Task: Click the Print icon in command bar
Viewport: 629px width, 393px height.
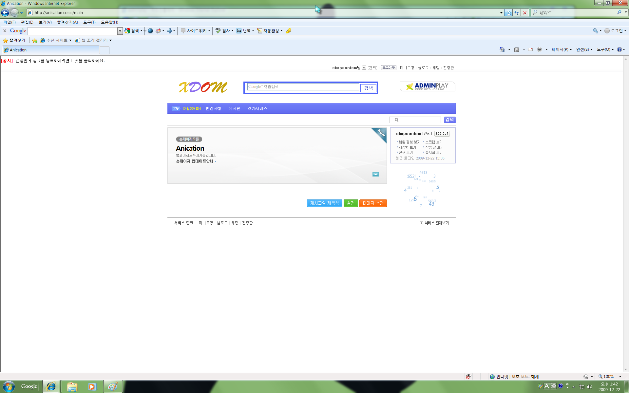Action: coord(539,49)
